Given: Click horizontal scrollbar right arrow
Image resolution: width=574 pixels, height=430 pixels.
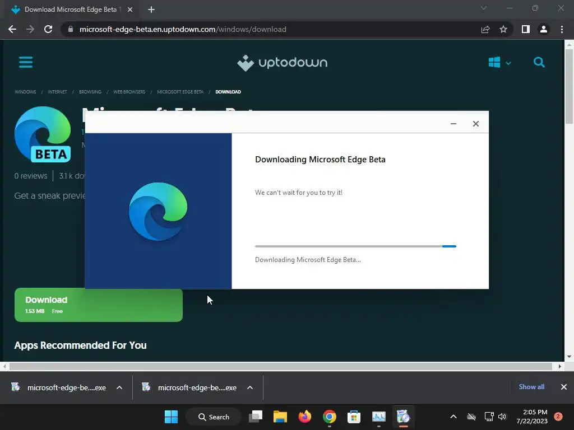Looking at the screenshot, I should click(560, 366).
